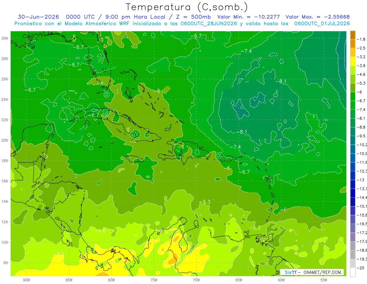Click the 85W longitude axis label

[69, 280]
